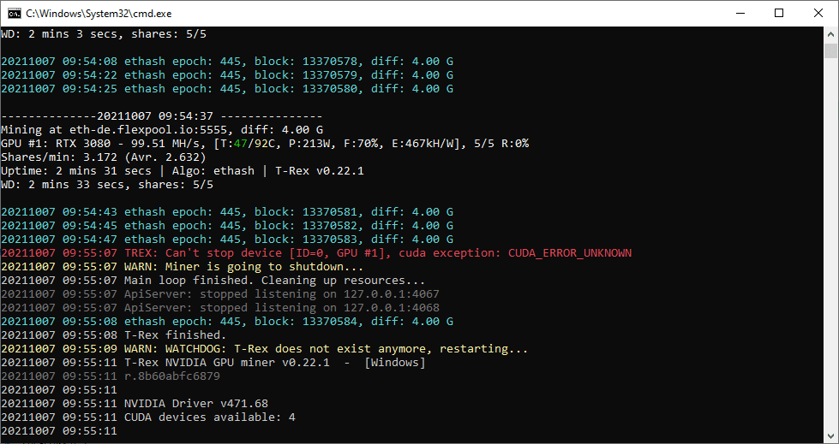Close the cmd.exe window
839x444 pixels.
[x=818, y=14]
